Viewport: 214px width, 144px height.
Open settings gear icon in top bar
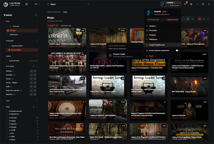[x=191, y=4]
